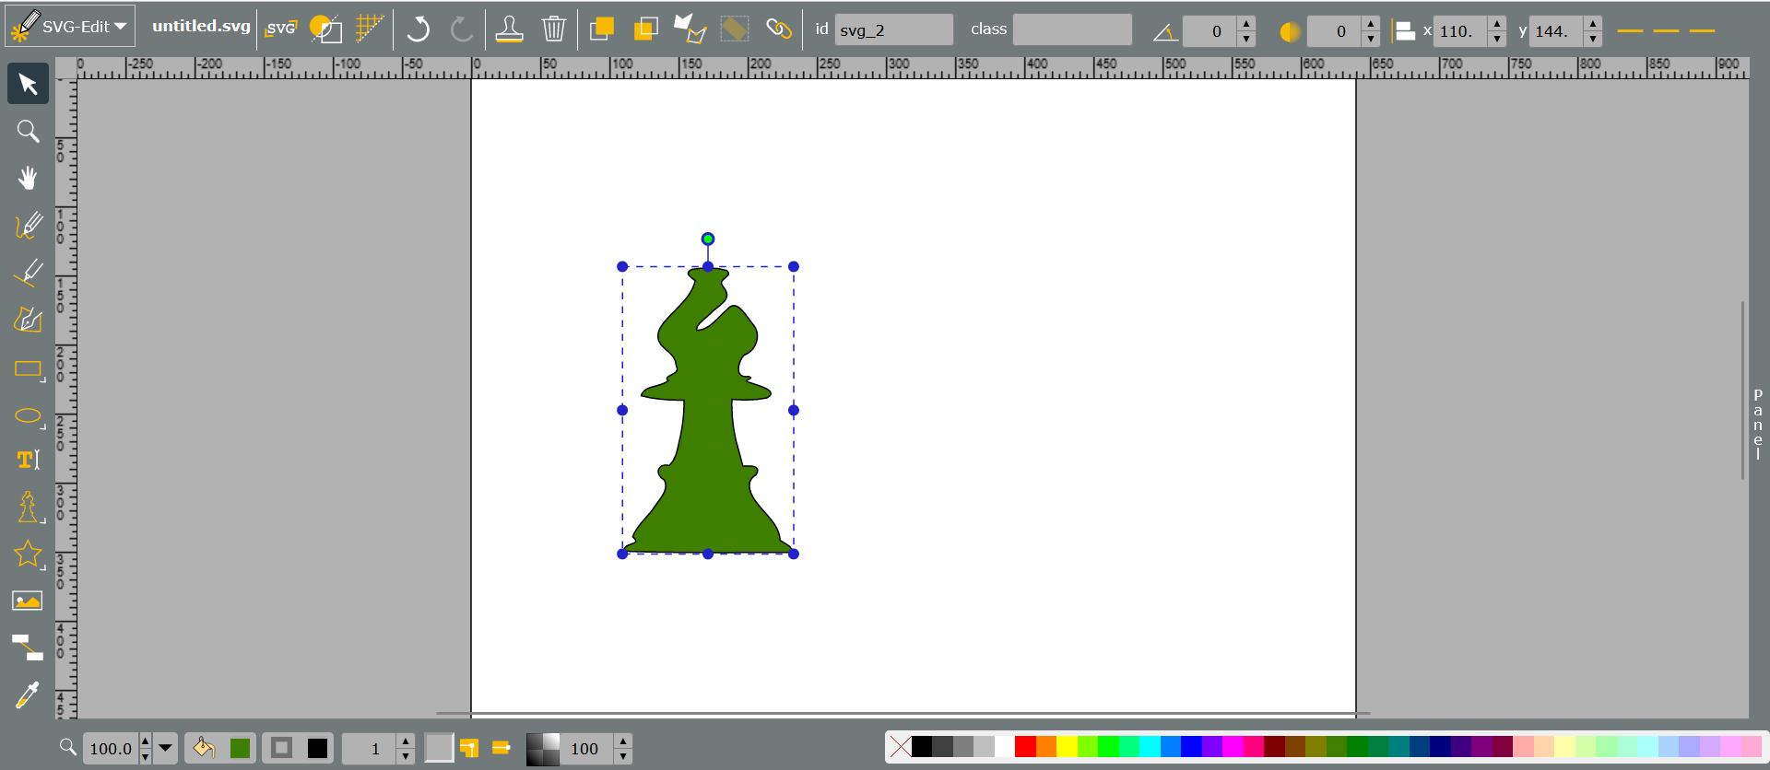1770x770 pixels.
Task: Convert shape to path
Action: pyautogui.click(x=690, y=29)
